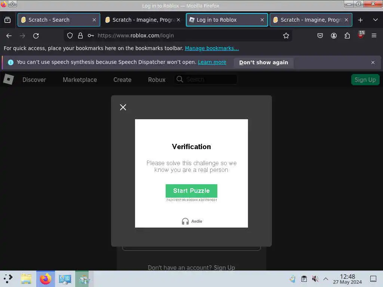
Task: Click Don't show again button
Action: [x=264, y=62]
